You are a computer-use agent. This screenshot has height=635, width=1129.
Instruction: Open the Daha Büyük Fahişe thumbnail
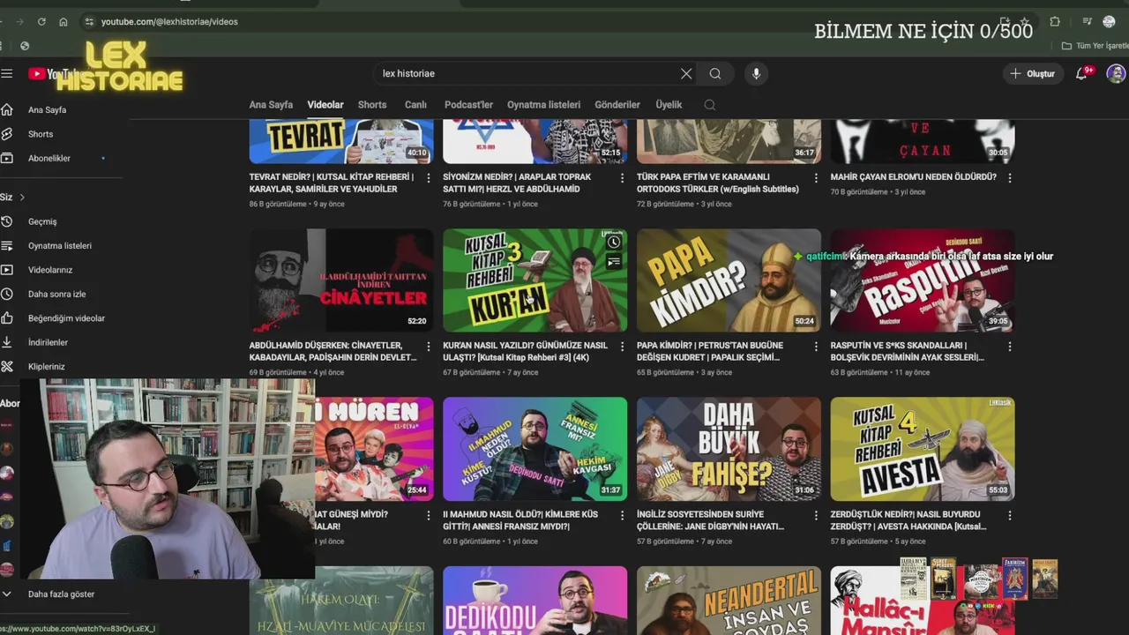[729, 449]
